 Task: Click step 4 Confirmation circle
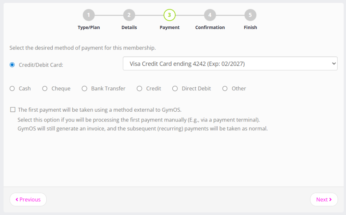pyautogui.click(x=210, y=15)
